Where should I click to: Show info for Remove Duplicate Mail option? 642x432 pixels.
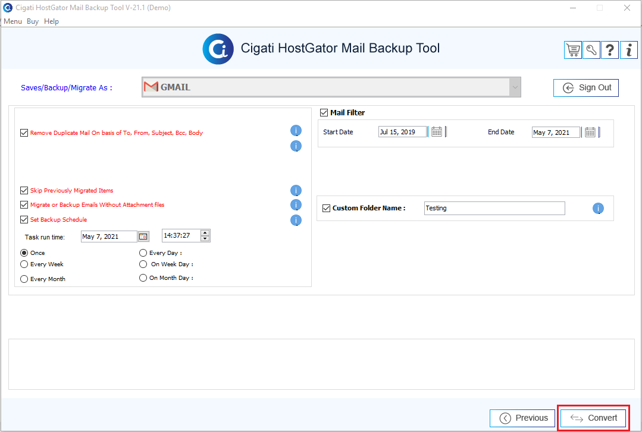pyautogui.click(x=296, y=131)
